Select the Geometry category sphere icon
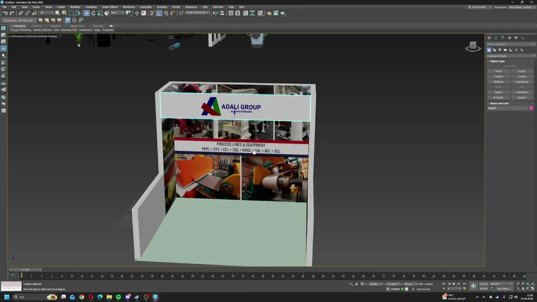 [489, 50]
